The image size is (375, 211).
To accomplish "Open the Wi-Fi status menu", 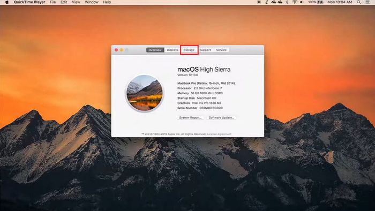I will (x=295, y=2).
